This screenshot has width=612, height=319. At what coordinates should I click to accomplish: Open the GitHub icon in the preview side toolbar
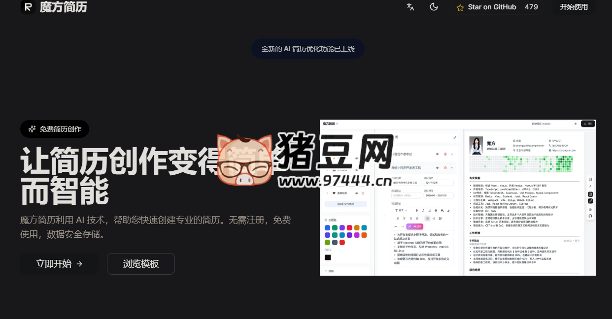(590, 216)
